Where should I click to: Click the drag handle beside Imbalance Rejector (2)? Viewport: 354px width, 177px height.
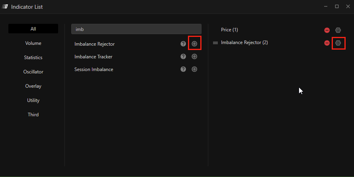point(215,43)
